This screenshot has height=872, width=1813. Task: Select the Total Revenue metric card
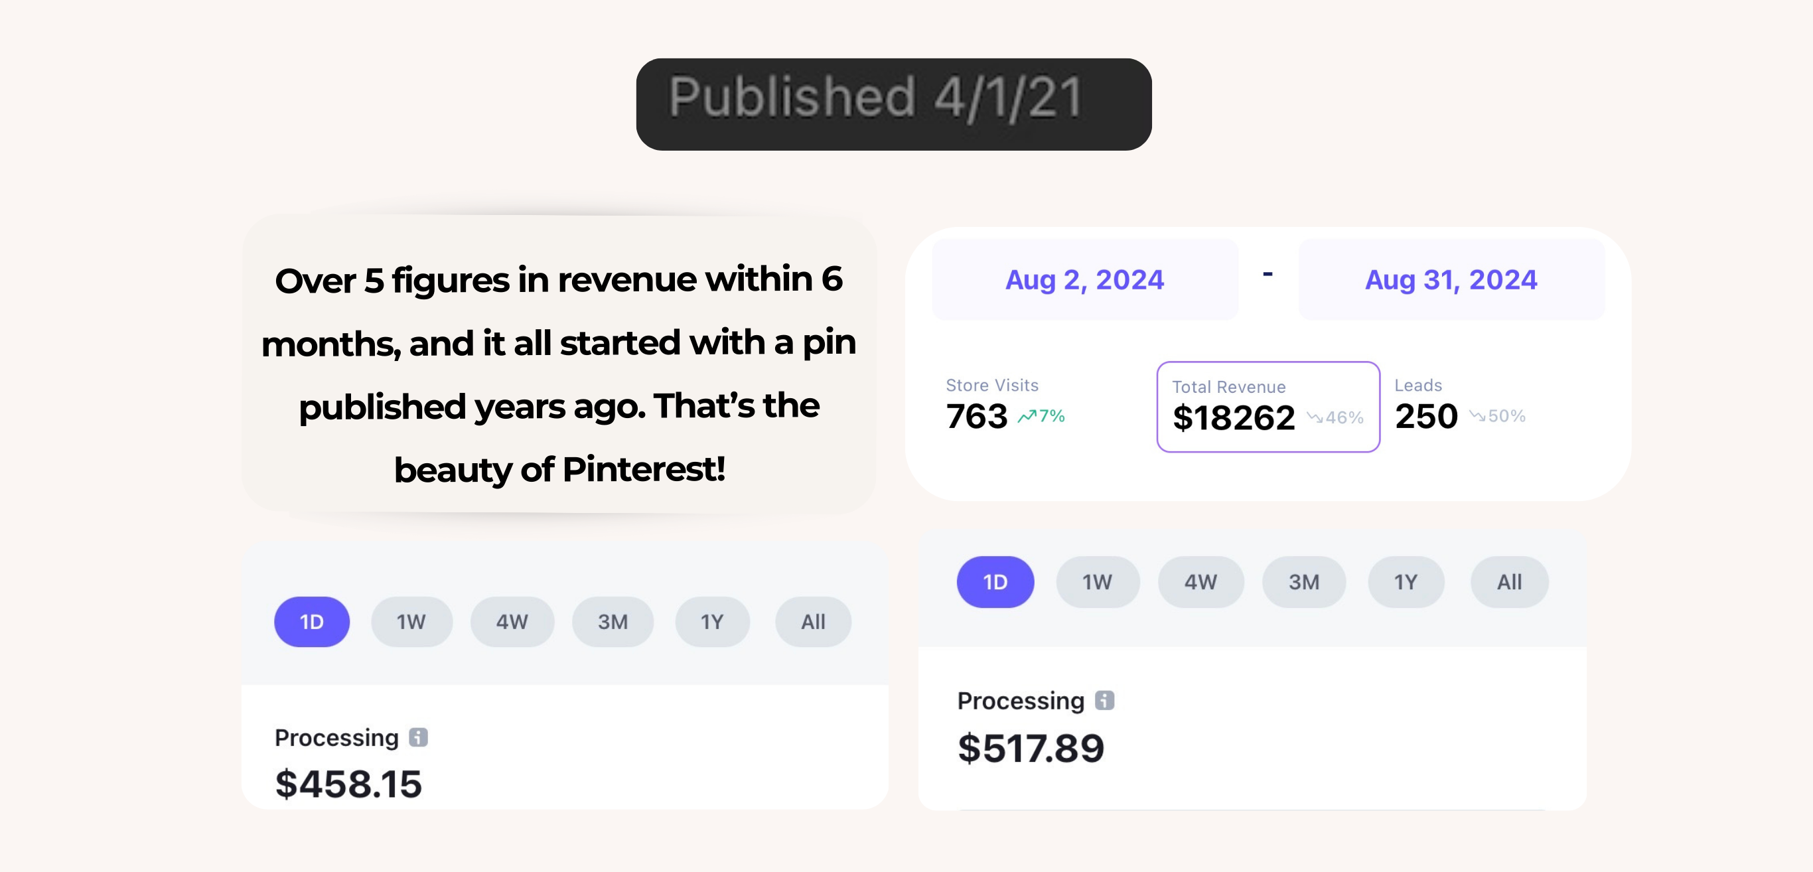[x=1268, y=406]
